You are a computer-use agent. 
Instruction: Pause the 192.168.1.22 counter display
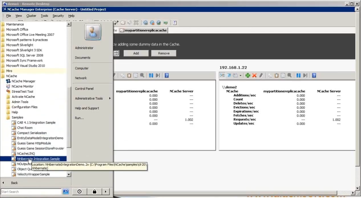point(299,75)
